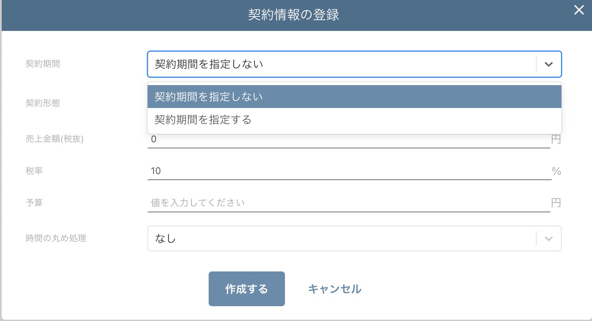Open the 時間の丸め処理 combo box showing なし
The width and height of the screenshot is (592, 321).
coord(297,238)
